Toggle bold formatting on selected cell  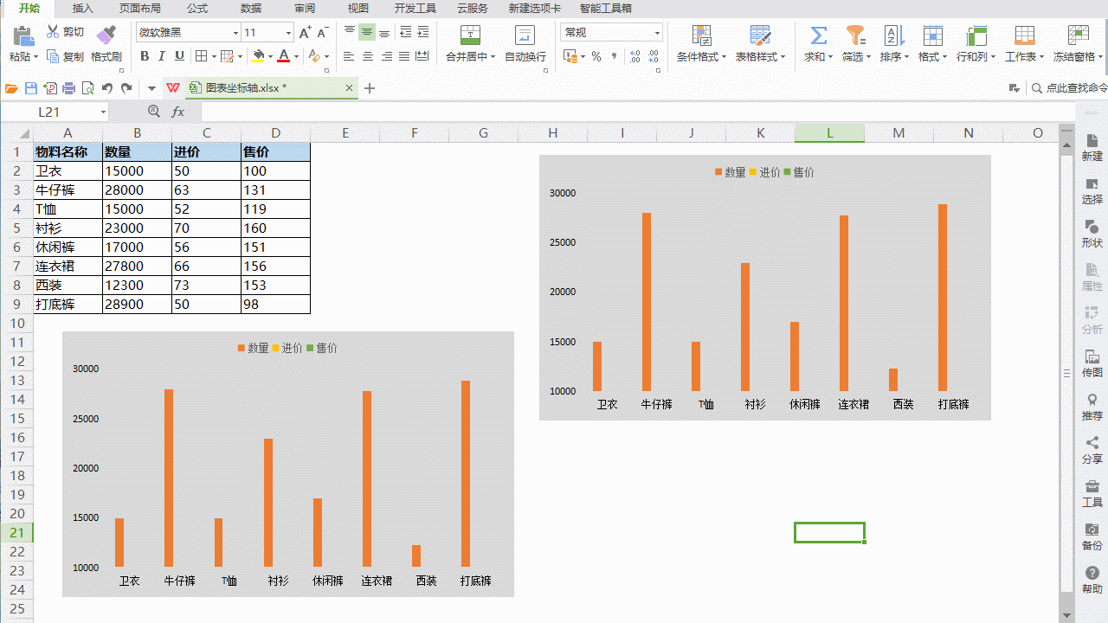point(145,56)
